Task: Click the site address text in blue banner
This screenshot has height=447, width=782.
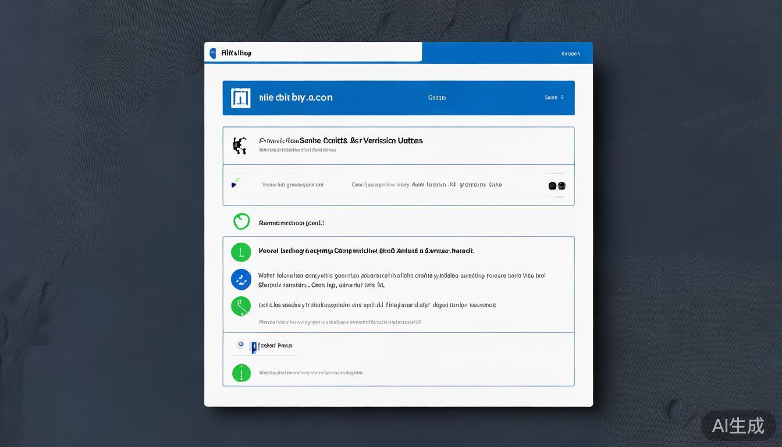Action: pos(296,98)
